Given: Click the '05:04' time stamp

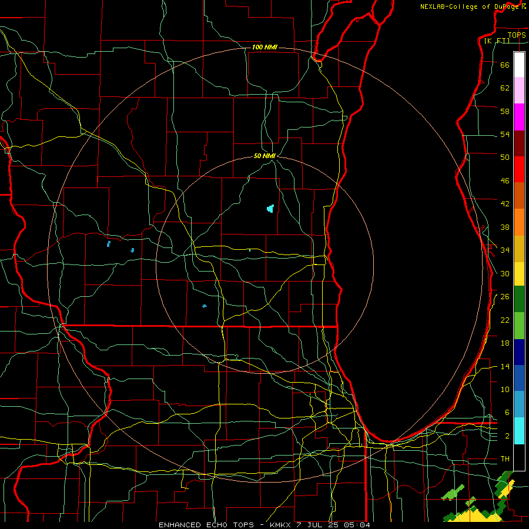Looking at the screenshot, I should [357, 525].
